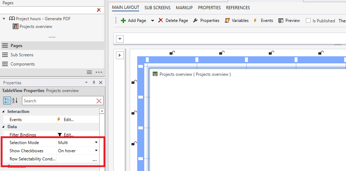This screenshot has width=346, height=171.
Task: Toggle the first column lock above the layout
Action: click(x=172, y=53)
